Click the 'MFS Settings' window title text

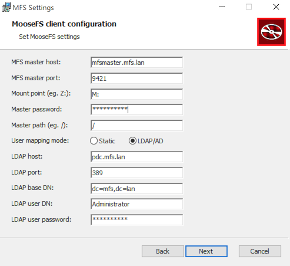click(34, 8)
